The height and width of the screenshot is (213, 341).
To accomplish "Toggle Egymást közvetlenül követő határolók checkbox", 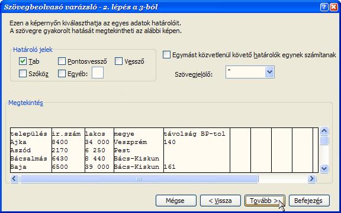I will pyautogui.click(x=166, y=55).
